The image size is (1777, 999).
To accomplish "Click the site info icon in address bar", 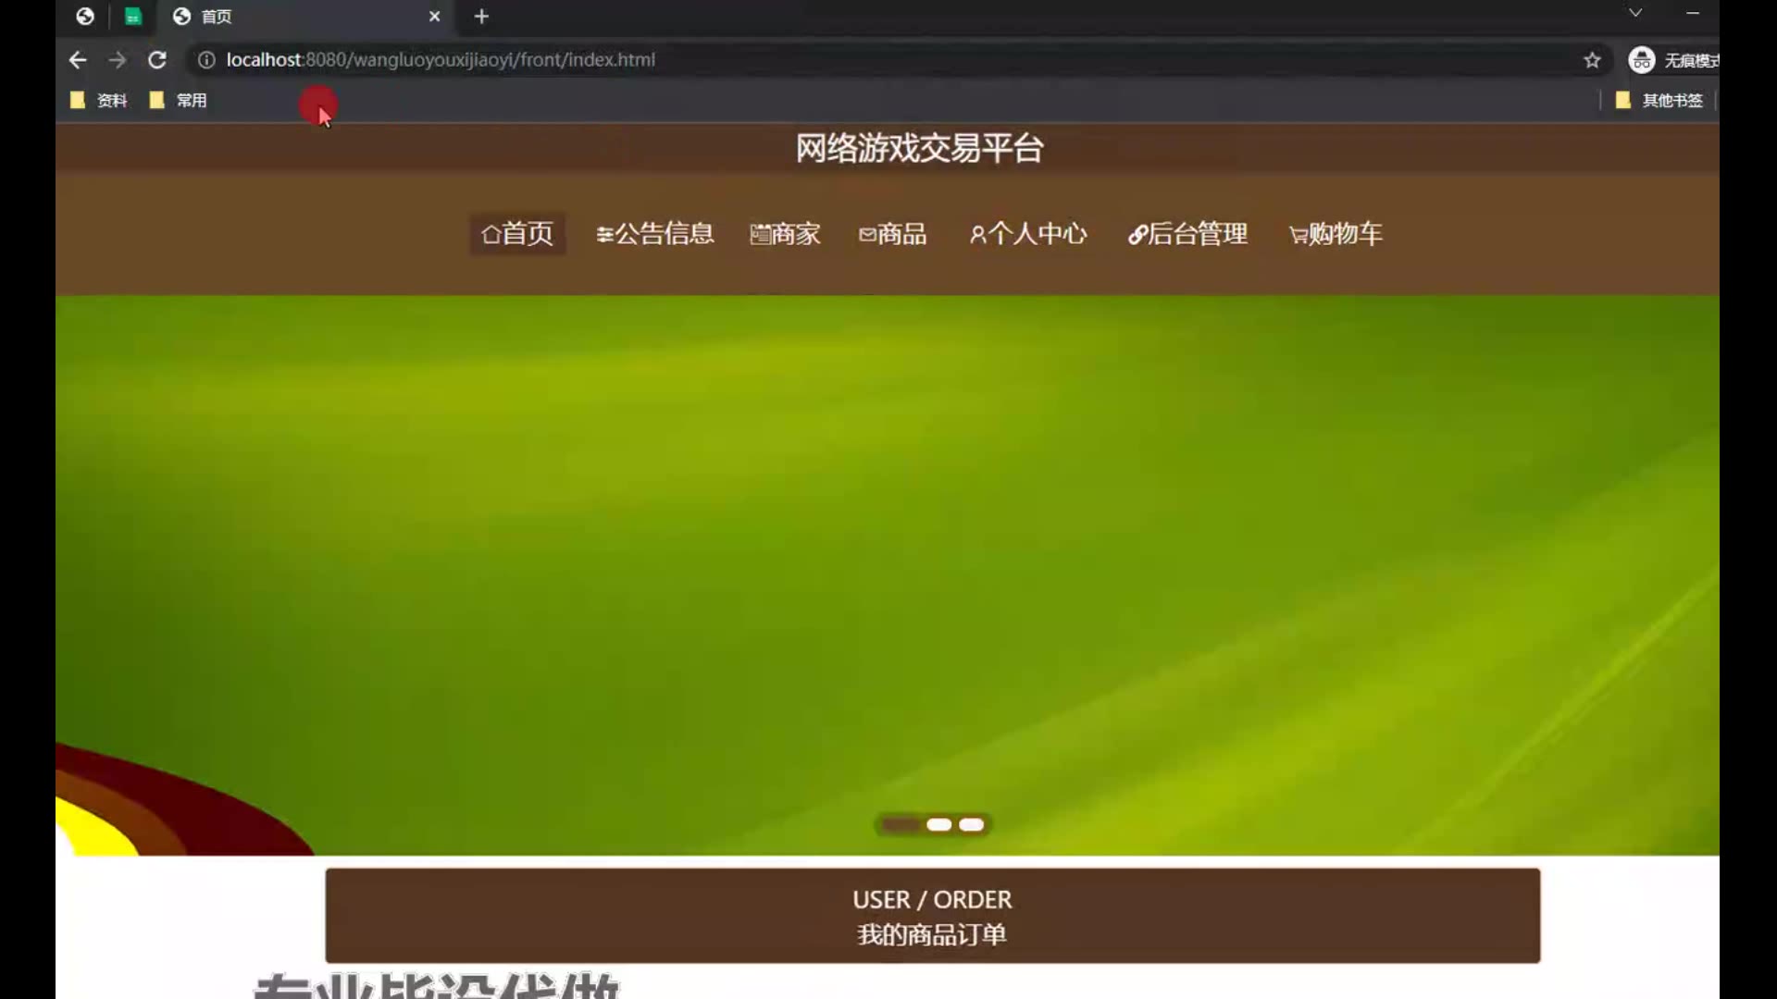I will [x=206, y=60].
